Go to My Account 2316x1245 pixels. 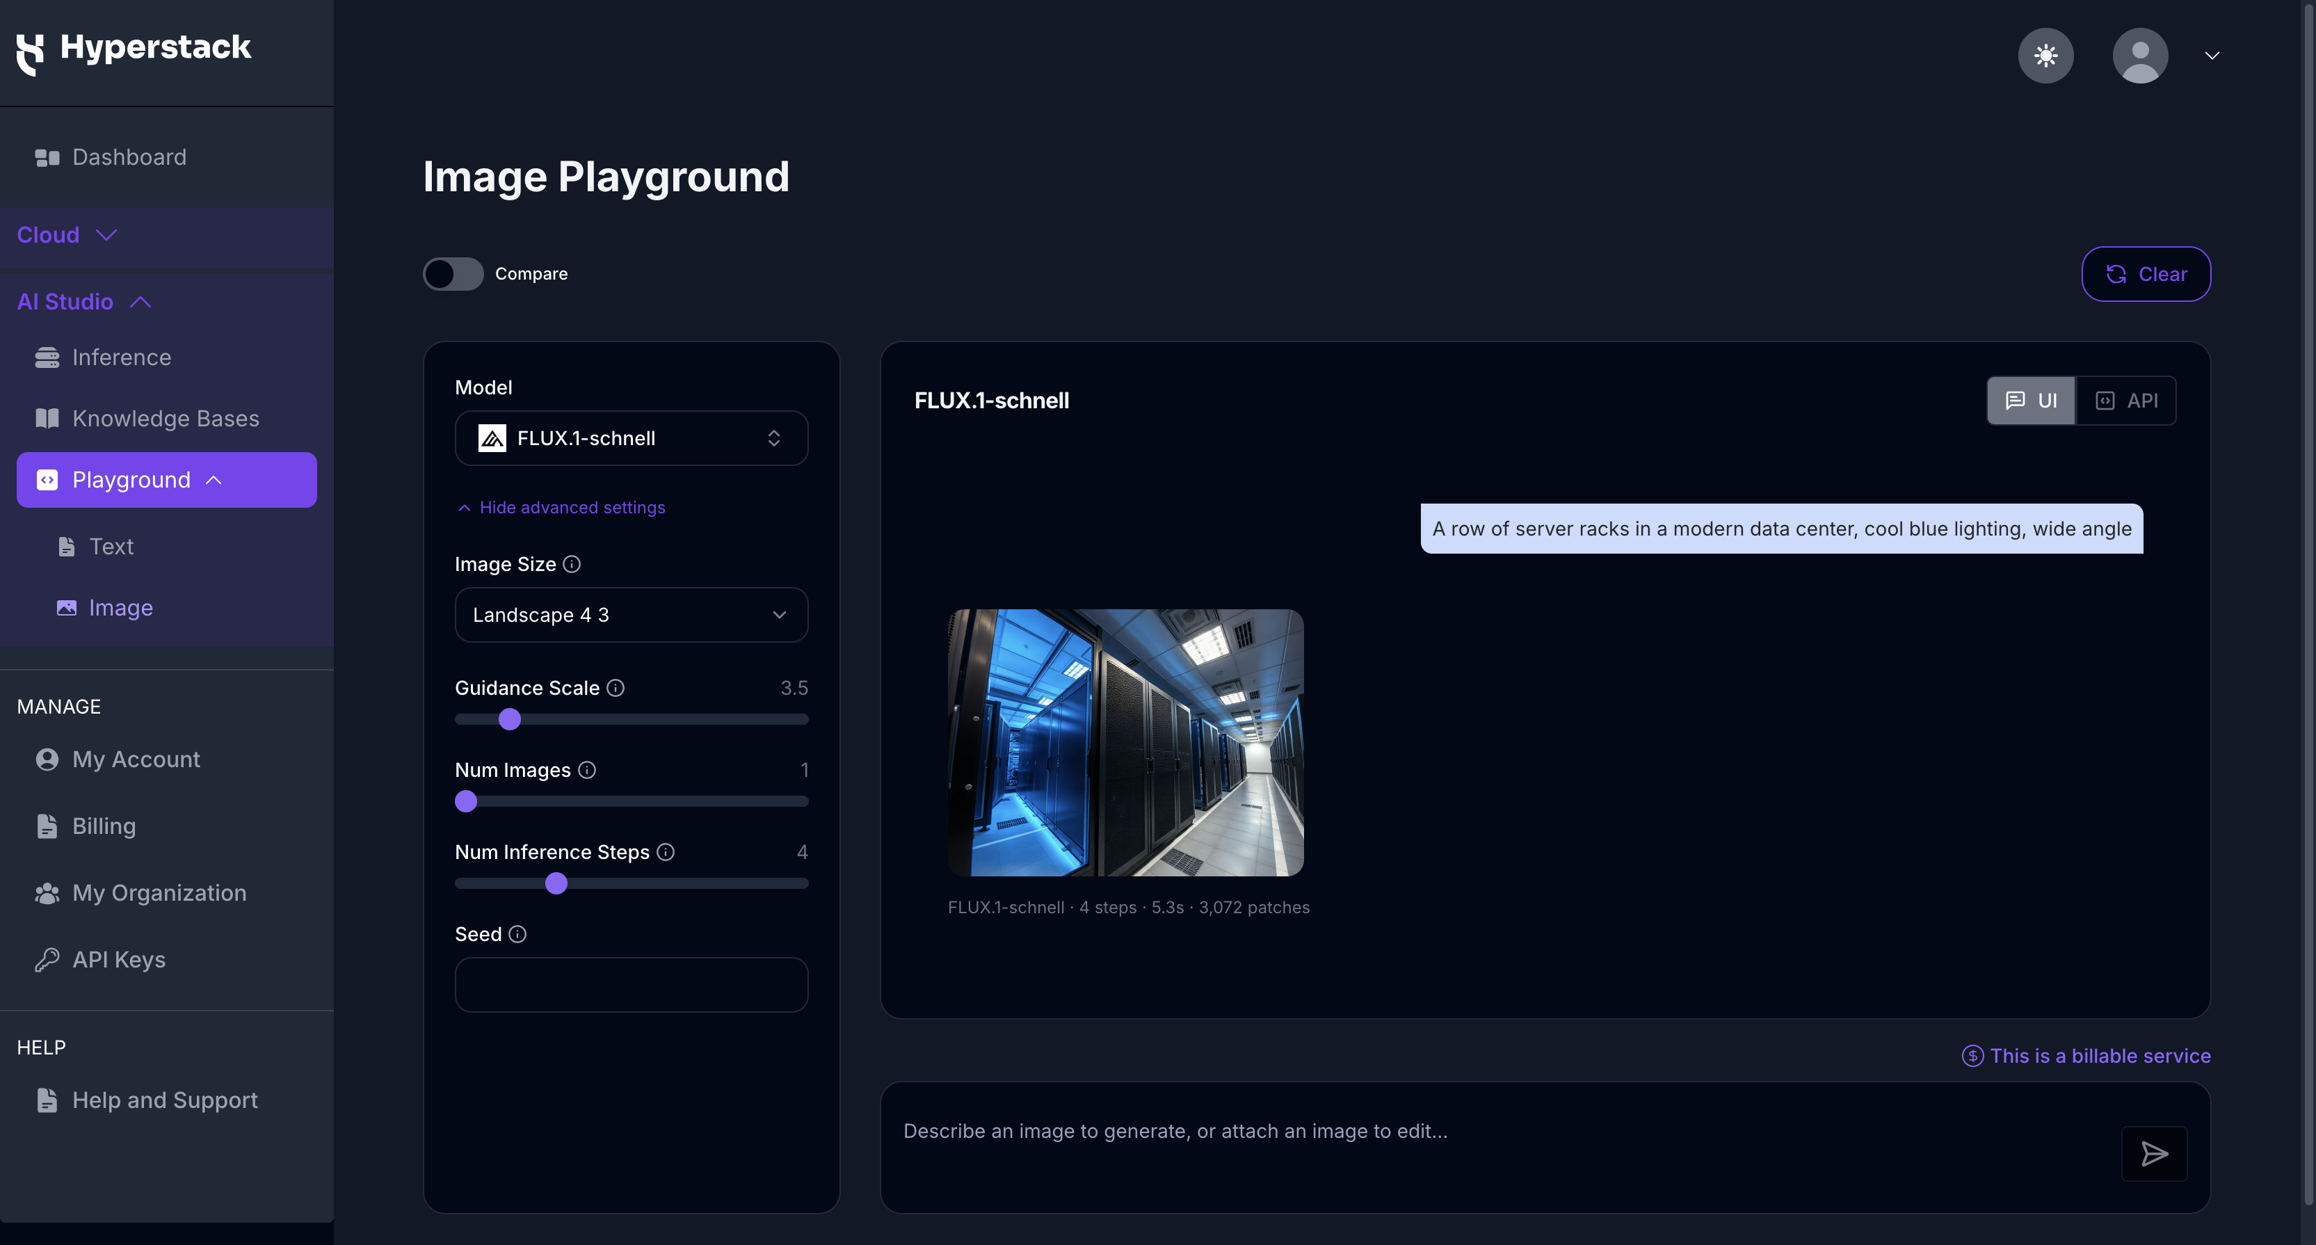pyautogui.click(x=118, y=760)
